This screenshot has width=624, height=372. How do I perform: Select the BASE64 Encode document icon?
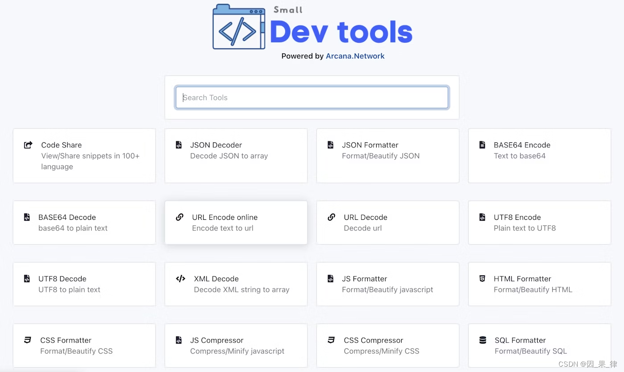click(482, 145)
